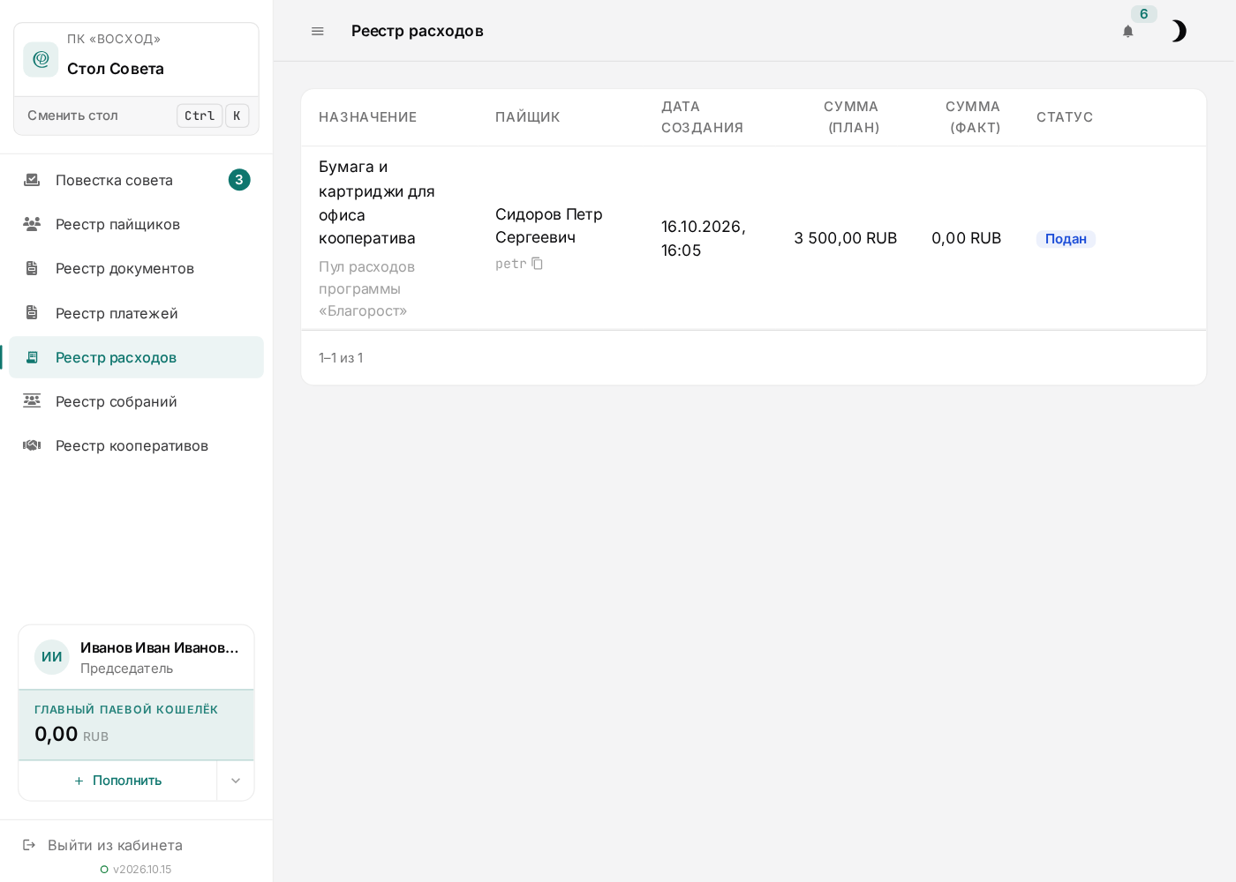This screenshot has width=1236, height=882.
Task: Click the Реестр собраний meeting icon
Action: pyautogui.click(x=32, y=401)
